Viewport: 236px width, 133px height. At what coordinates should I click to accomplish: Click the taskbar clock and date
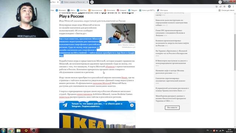(229, 130)
